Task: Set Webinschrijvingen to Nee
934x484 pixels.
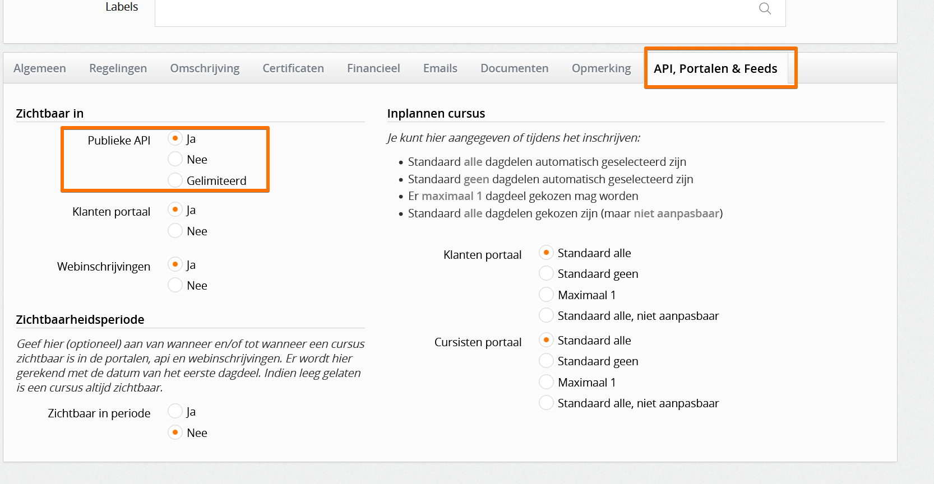Action: click(175, 285)
